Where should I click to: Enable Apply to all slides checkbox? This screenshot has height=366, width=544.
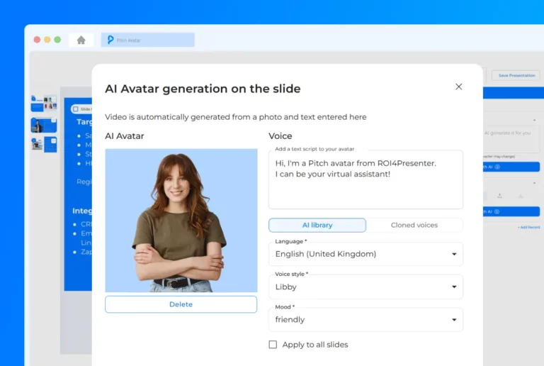click(x=273, y=345)
